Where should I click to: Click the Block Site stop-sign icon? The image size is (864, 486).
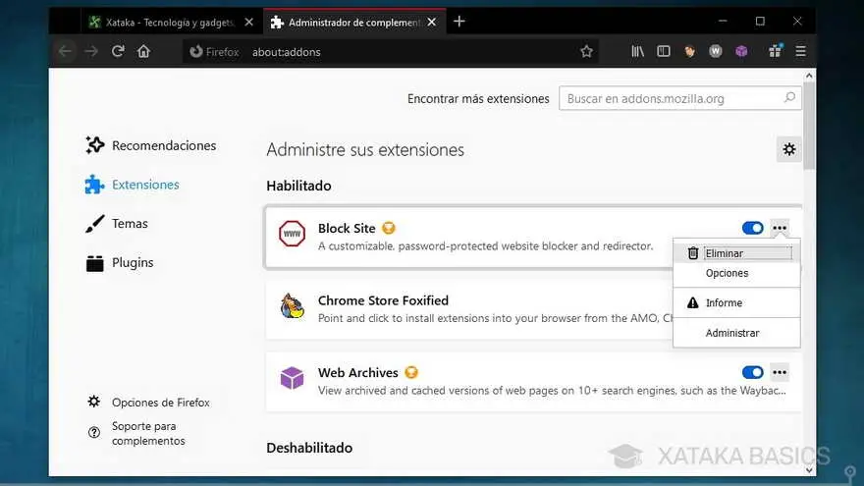coord(292,234)
